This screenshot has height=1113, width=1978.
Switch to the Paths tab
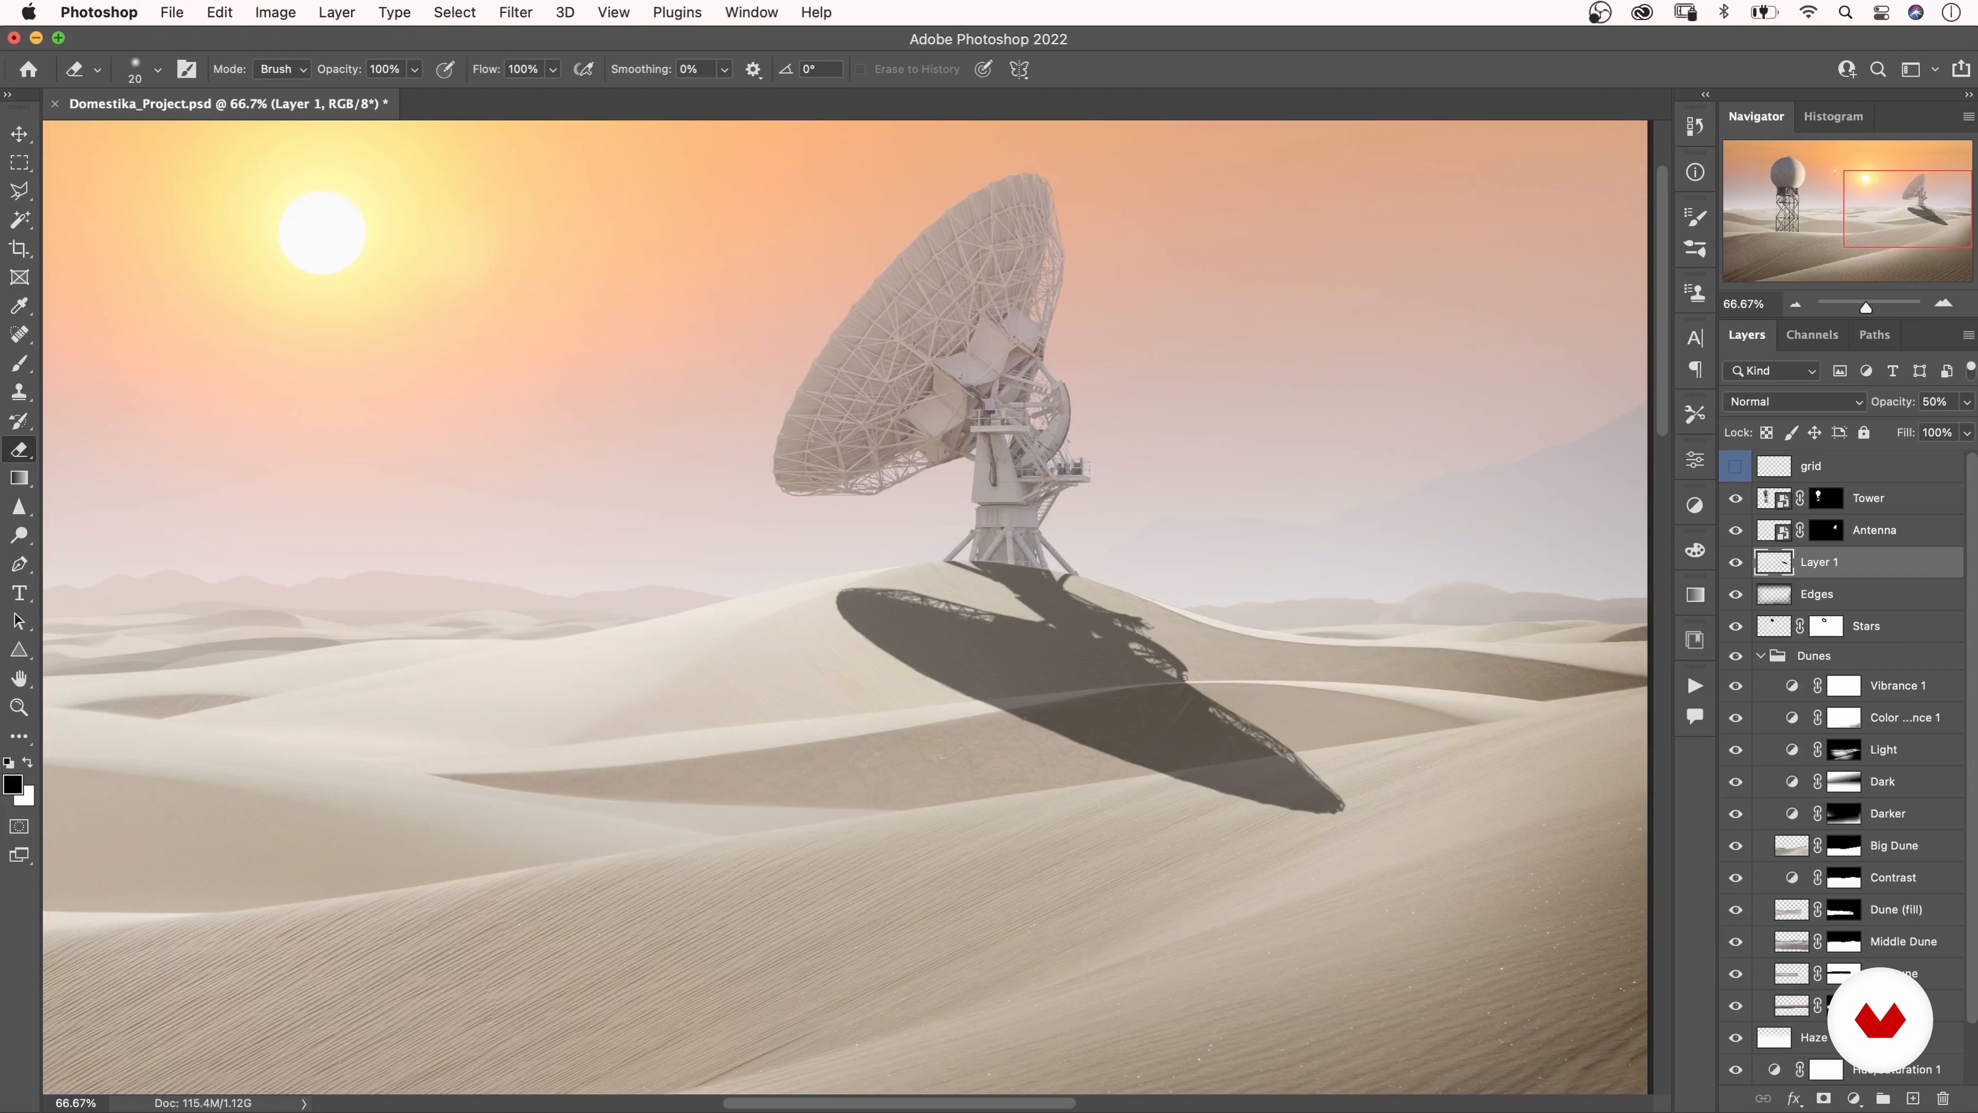[1874, 335]
